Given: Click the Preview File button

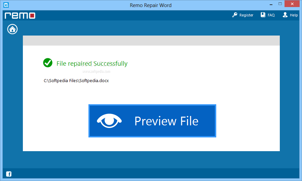Looking at the screenshot, I should (152, 121).
